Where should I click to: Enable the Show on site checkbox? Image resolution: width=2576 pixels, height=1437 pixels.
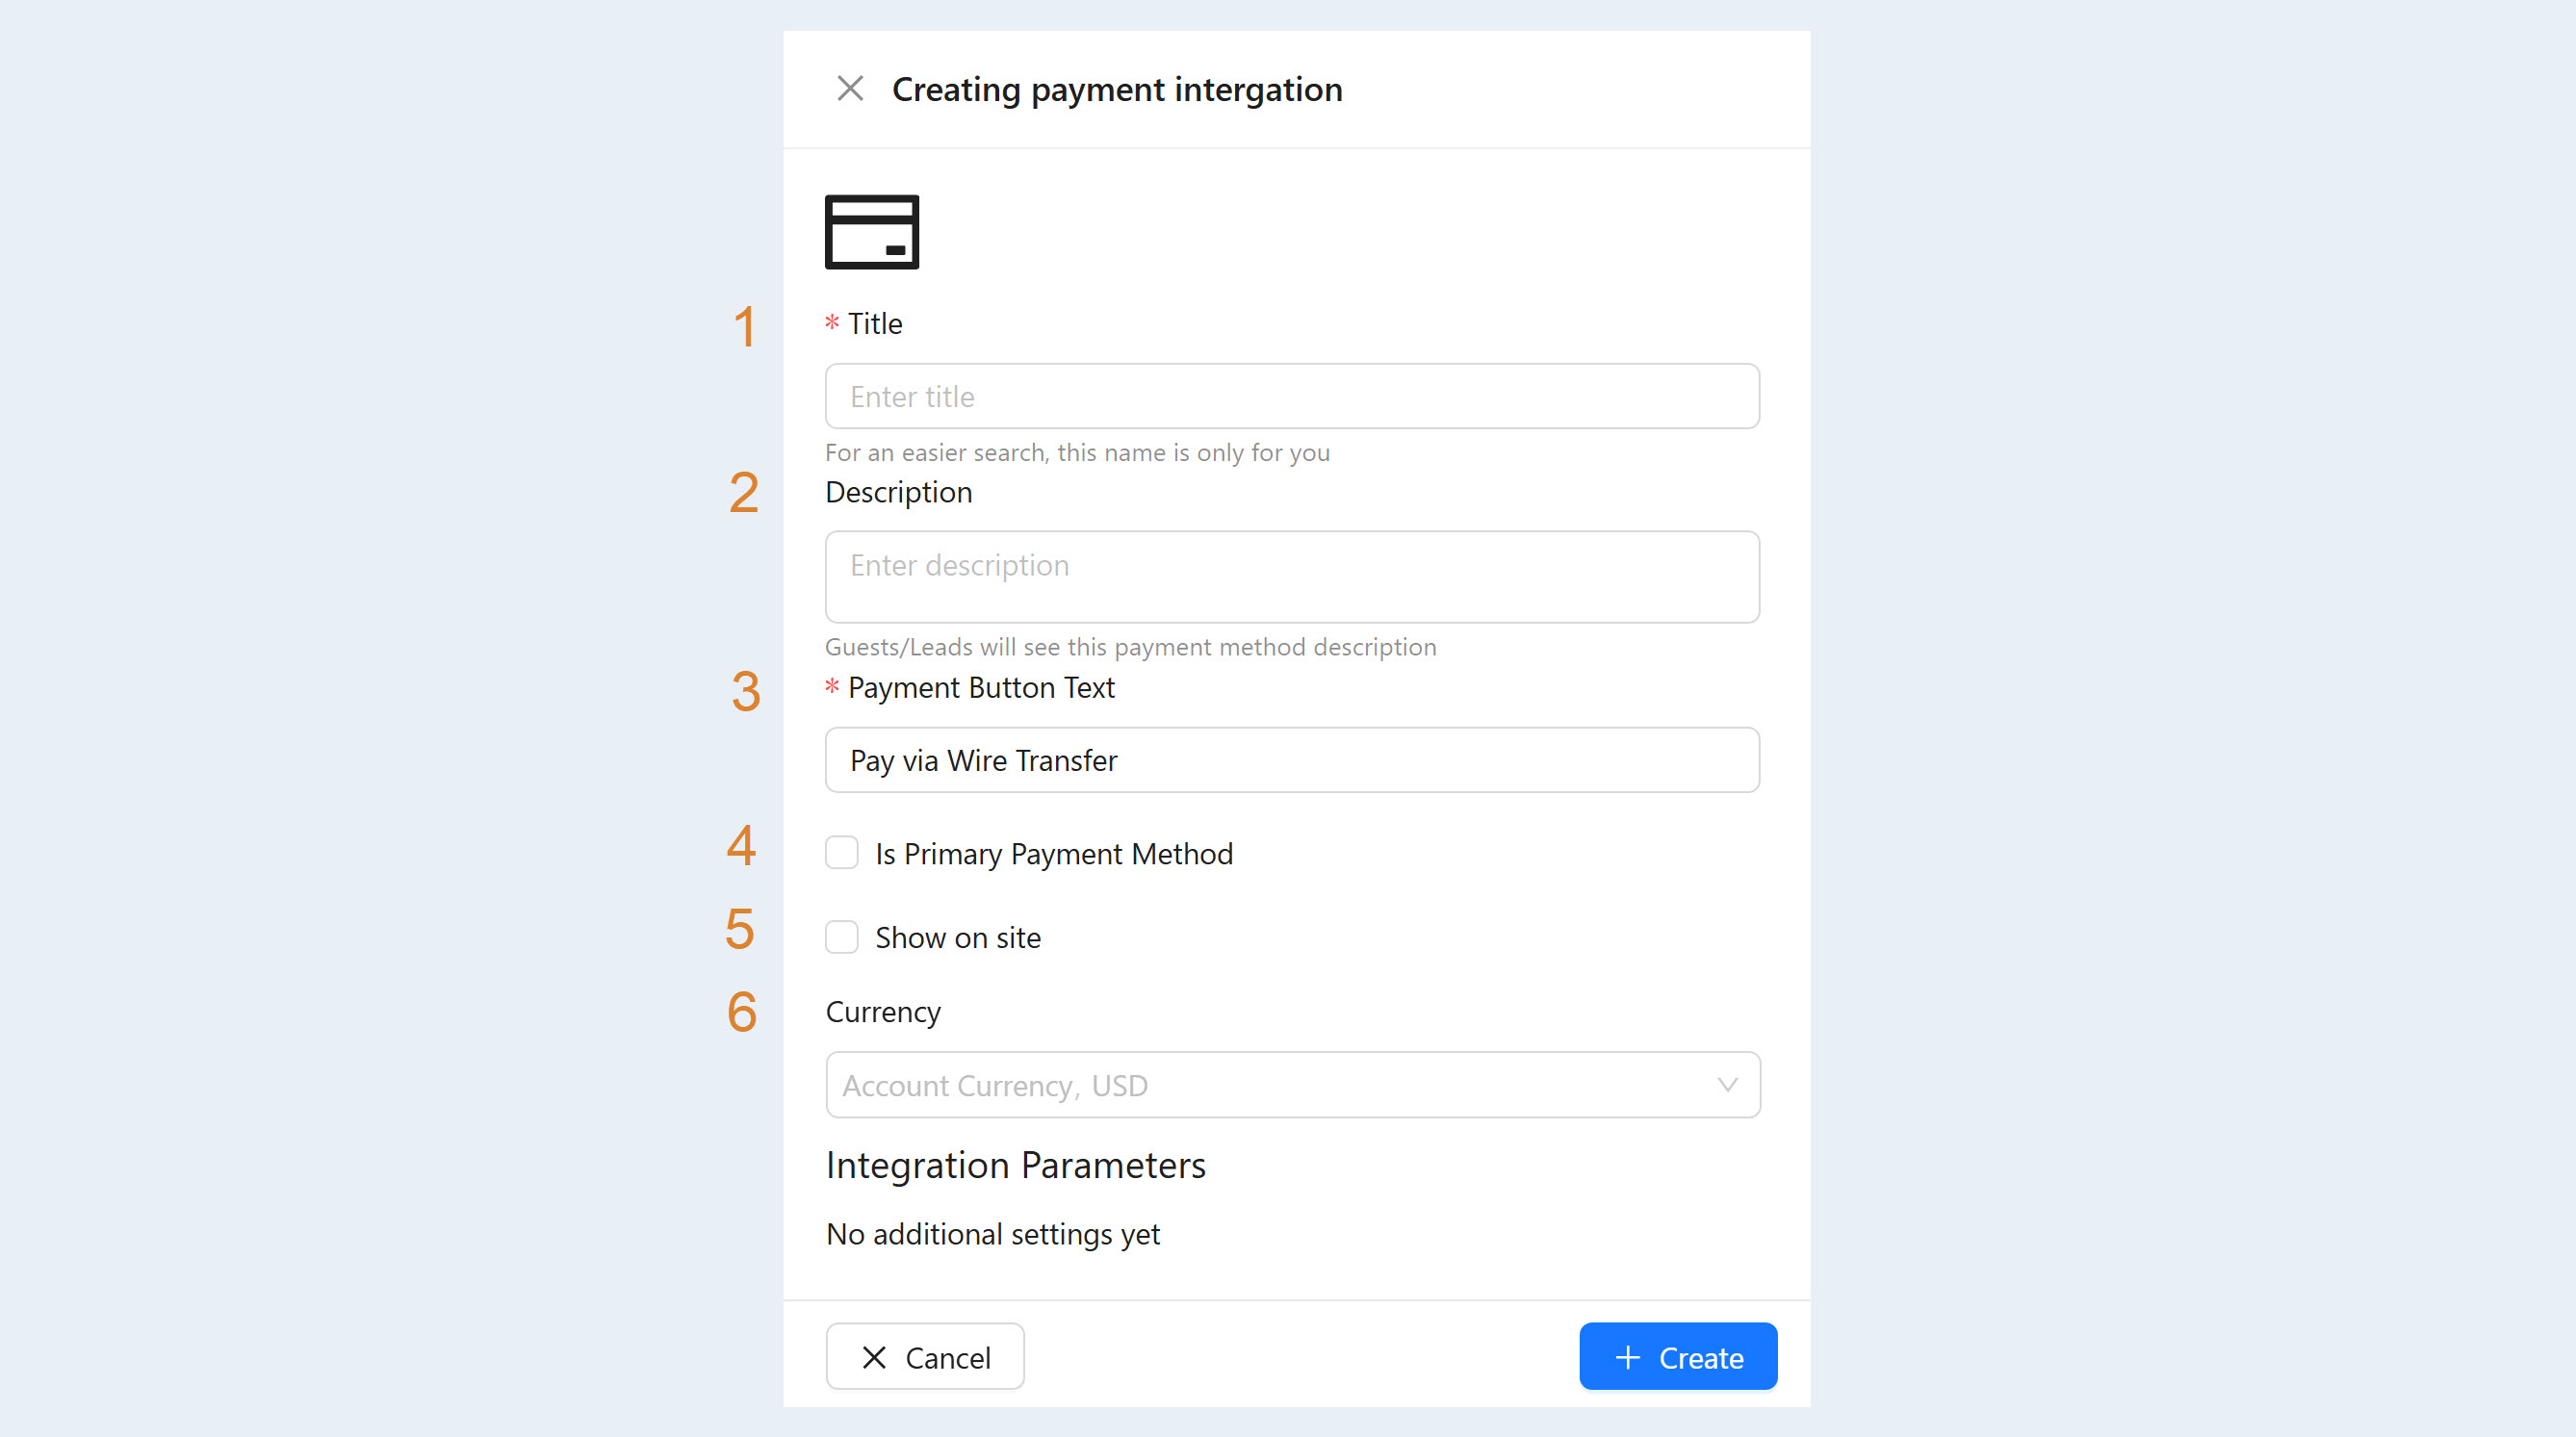tap(842, 937)
